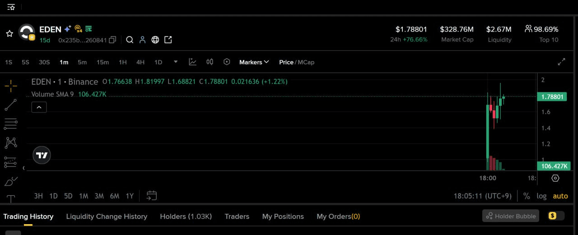Select the 1S timeframe

click(9, 62)
